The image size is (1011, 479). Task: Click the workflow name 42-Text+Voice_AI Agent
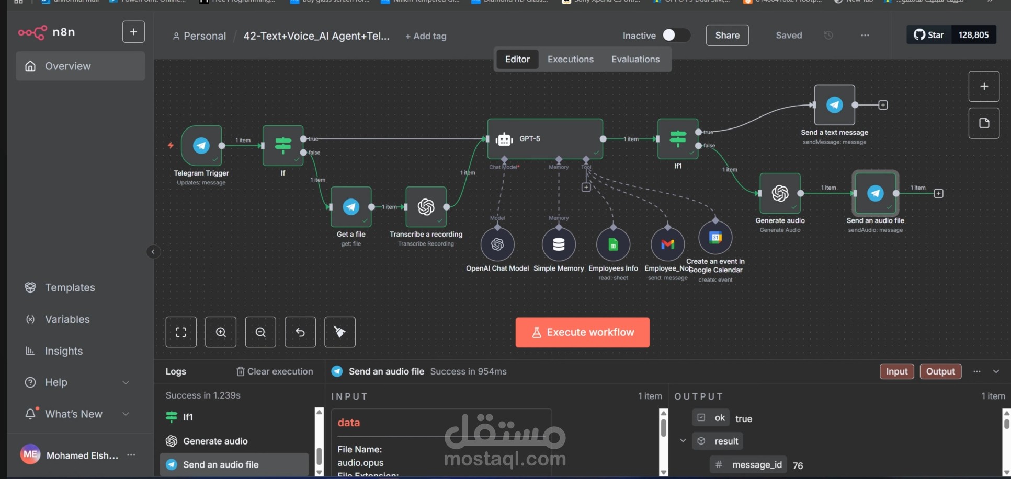[316, 36]
